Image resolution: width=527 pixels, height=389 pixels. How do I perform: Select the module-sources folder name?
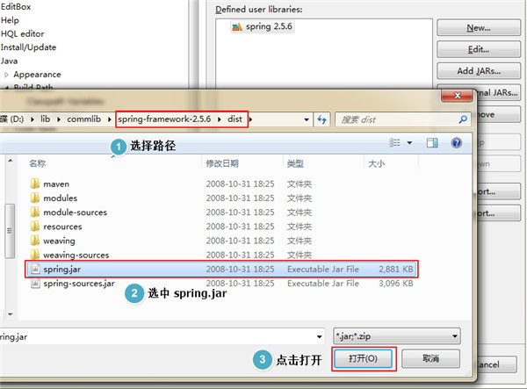click(x=75, y=213)
